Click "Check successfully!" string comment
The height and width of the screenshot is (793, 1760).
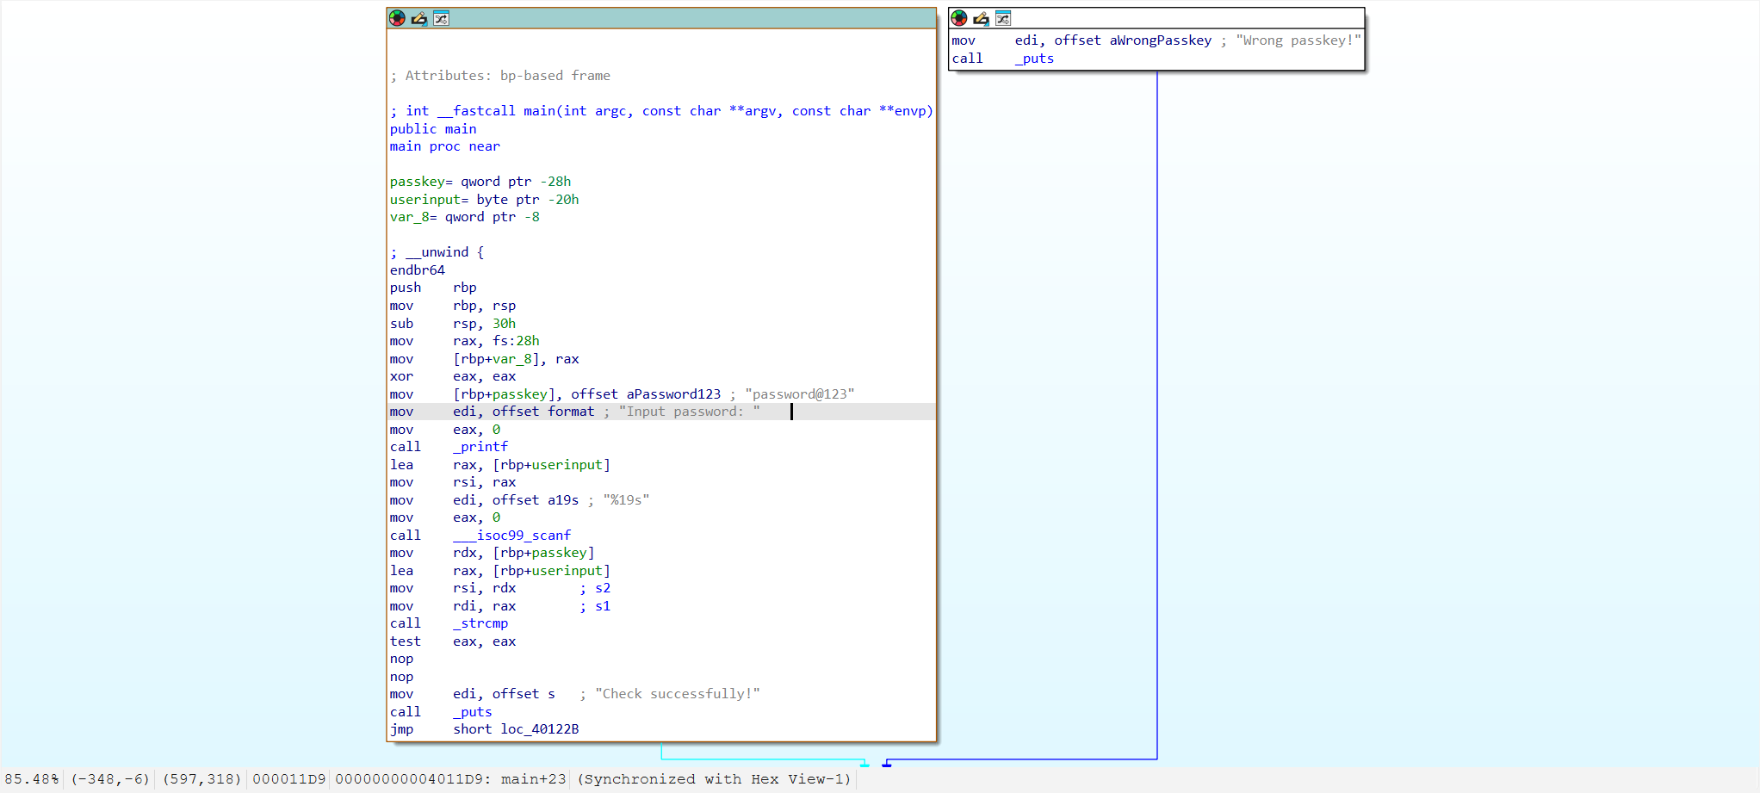[678, 694]
